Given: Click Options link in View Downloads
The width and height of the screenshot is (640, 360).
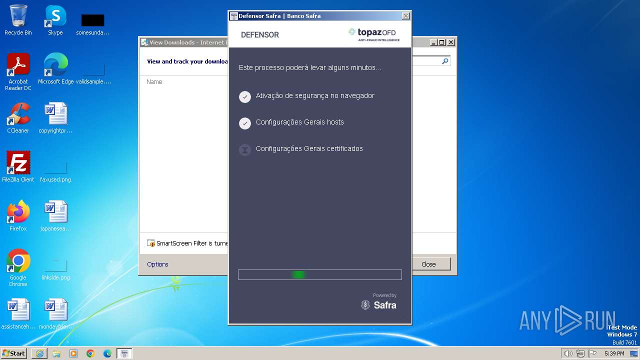Looking at the screenshot, I should coord(157,264).
